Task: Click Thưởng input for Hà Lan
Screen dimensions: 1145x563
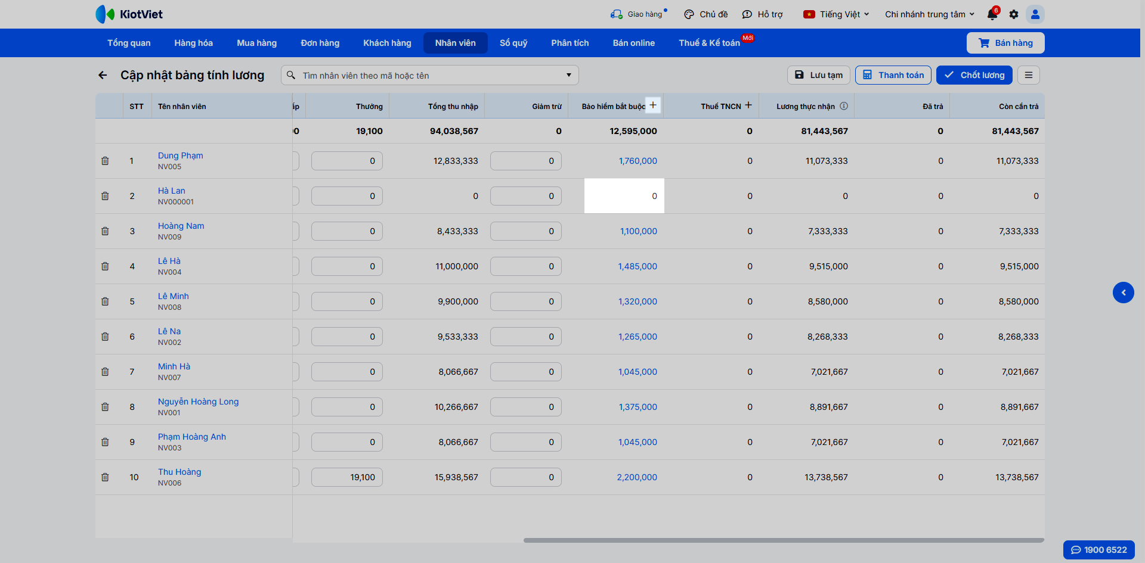Action: click(347, 196)
